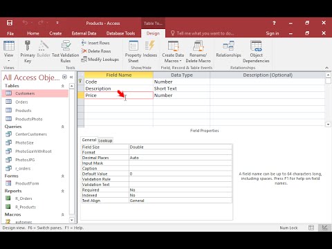Switch to the Create ribbon tab

coord(55,33)
